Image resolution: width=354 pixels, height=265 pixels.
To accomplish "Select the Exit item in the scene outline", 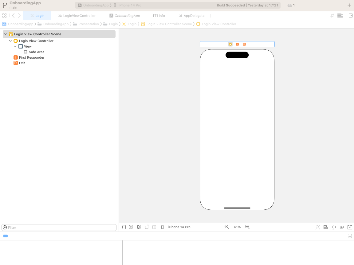I will 22,63.
